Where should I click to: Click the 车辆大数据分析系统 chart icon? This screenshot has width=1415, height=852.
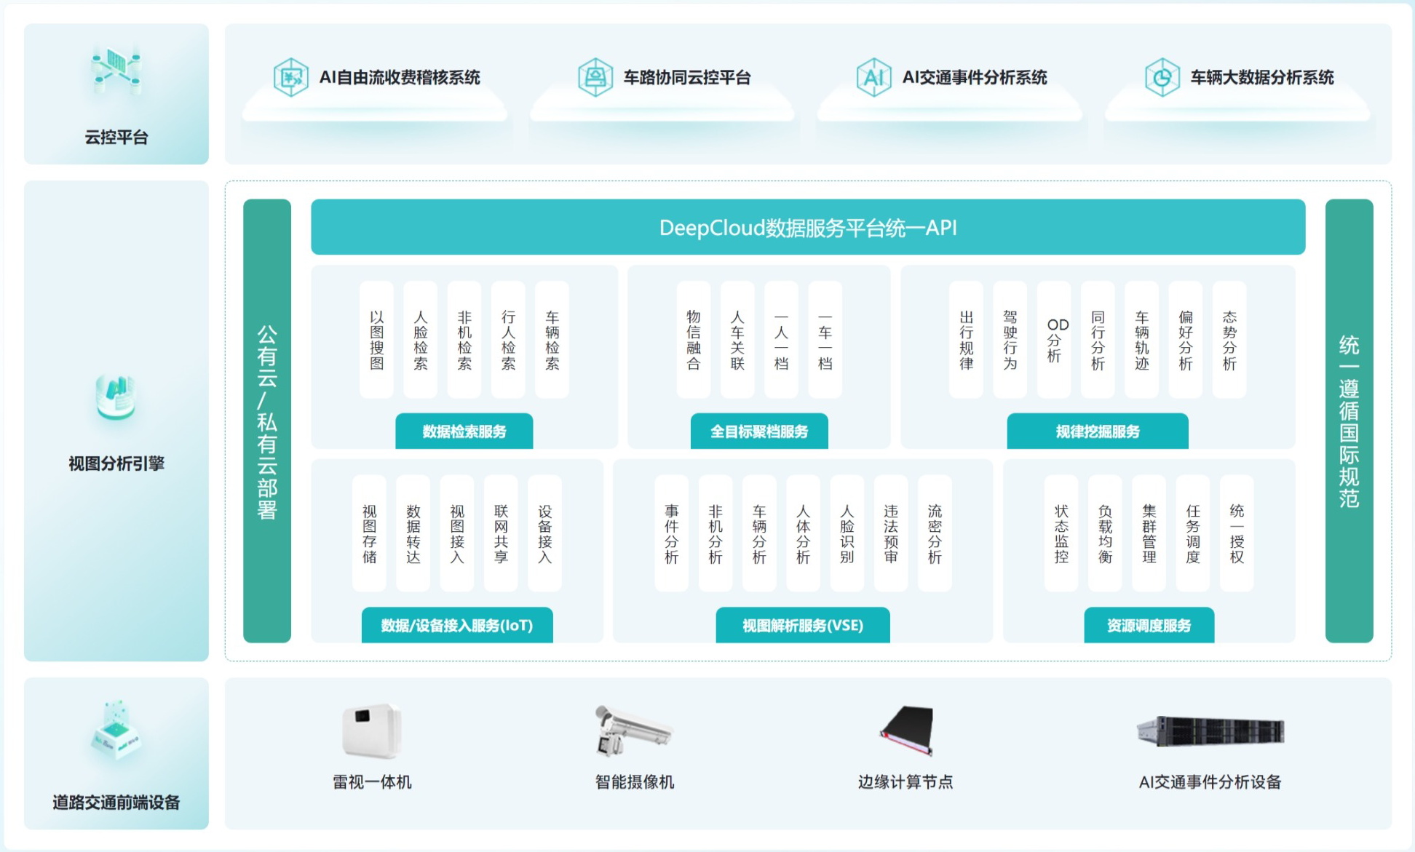(1162, 77)
